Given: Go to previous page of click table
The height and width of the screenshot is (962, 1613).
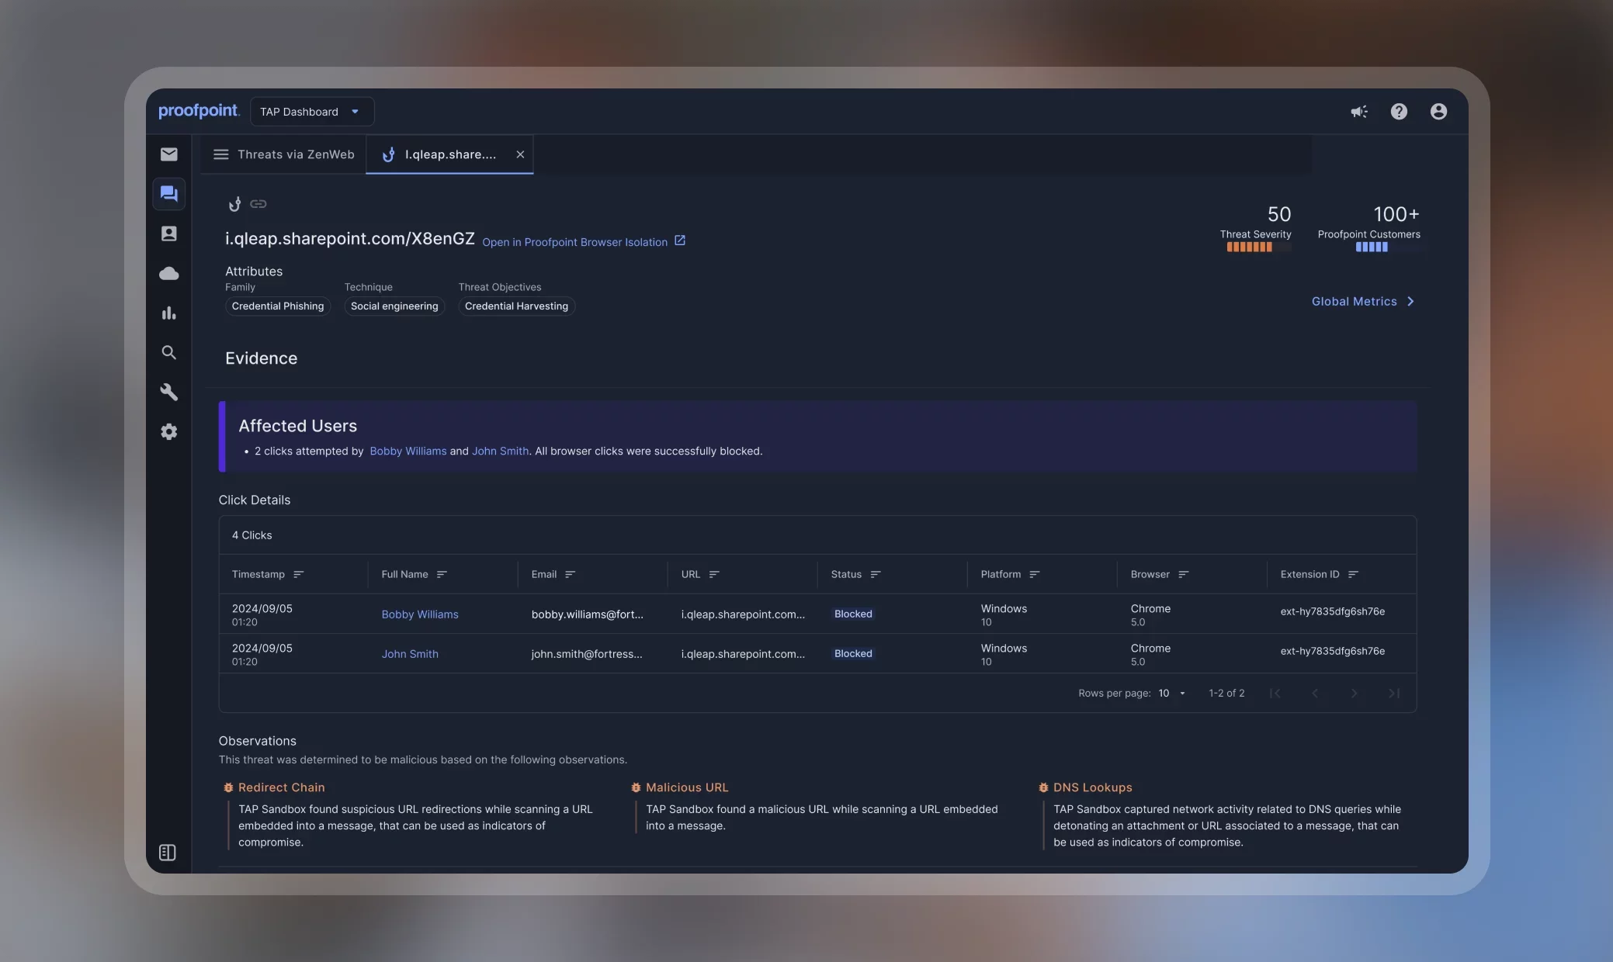Looking at the screenshot, I should point(1315,694).
